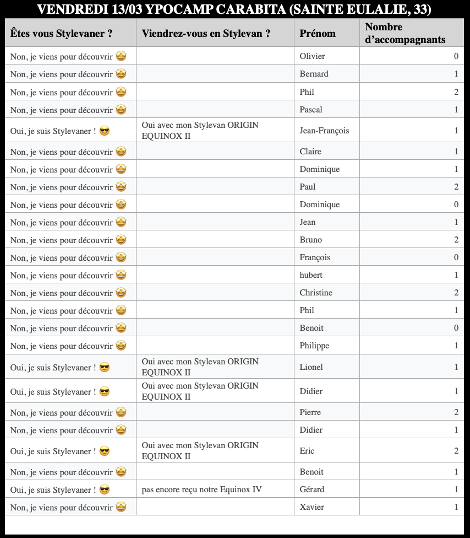Click the star-eyed emoji in Christine's row

tap(122, 293)
